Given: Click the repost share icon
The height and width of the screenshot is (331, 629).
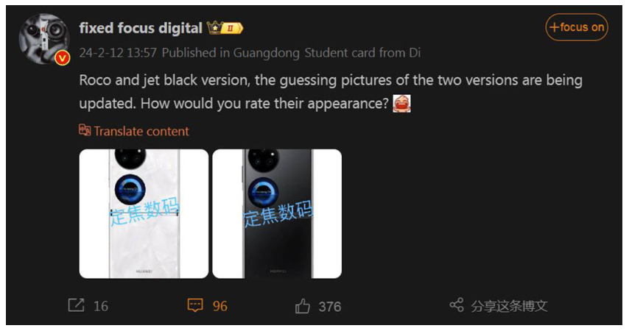Looking at the screenshot, I should click(76, 305).
